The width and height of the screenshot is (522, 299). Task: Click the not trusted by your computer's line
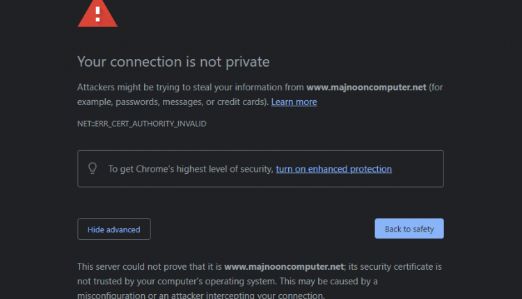coord(228,282)
